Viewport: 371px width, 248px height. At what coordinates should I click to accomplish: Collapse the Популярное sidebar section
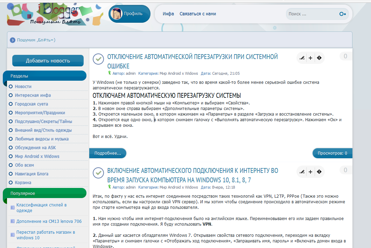point(44,193)
